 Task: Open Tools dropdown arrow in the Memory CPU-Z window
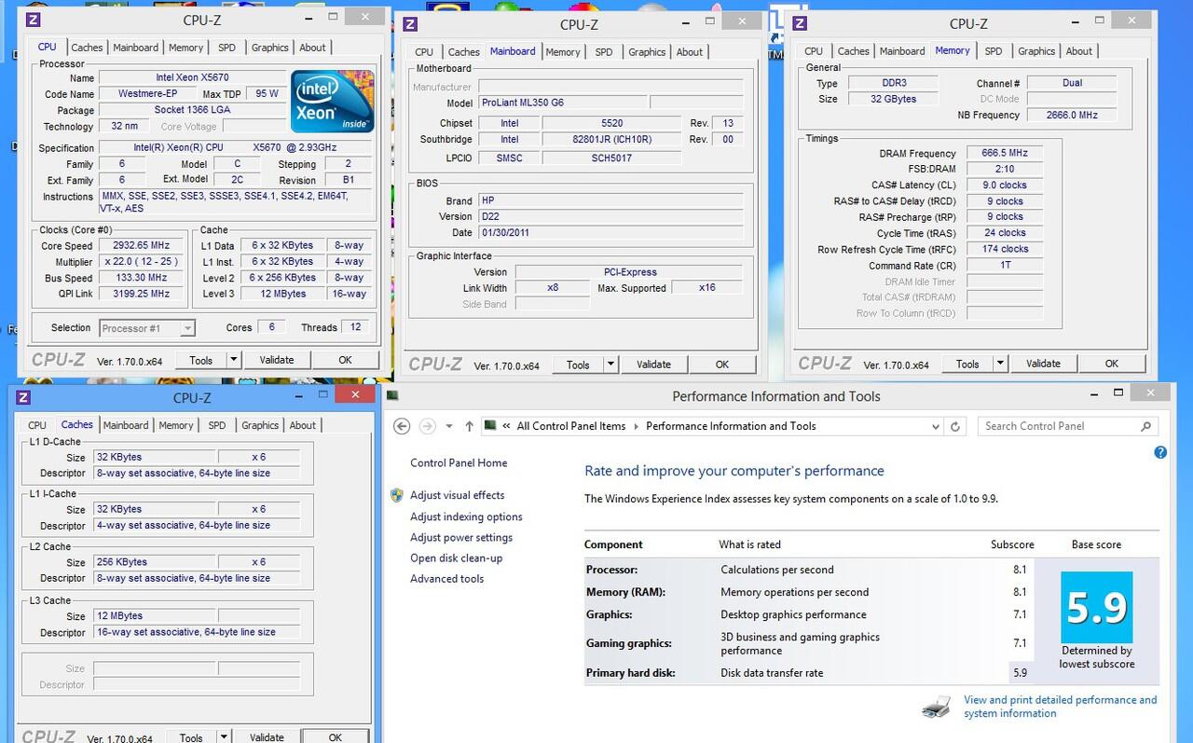1000,364
